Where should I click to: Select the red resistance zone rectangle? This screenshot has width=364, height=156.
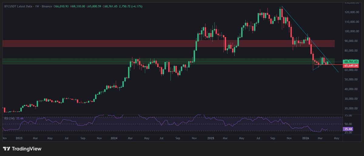pyautogui.click(x=168, y=43)
